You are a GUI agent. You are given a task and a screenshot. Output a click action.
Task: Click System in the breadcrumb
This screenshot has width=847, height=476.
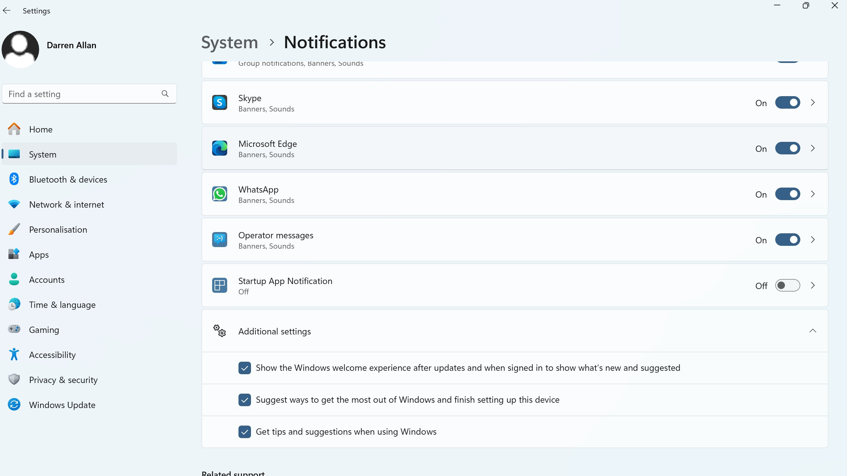tap(229, 43)
